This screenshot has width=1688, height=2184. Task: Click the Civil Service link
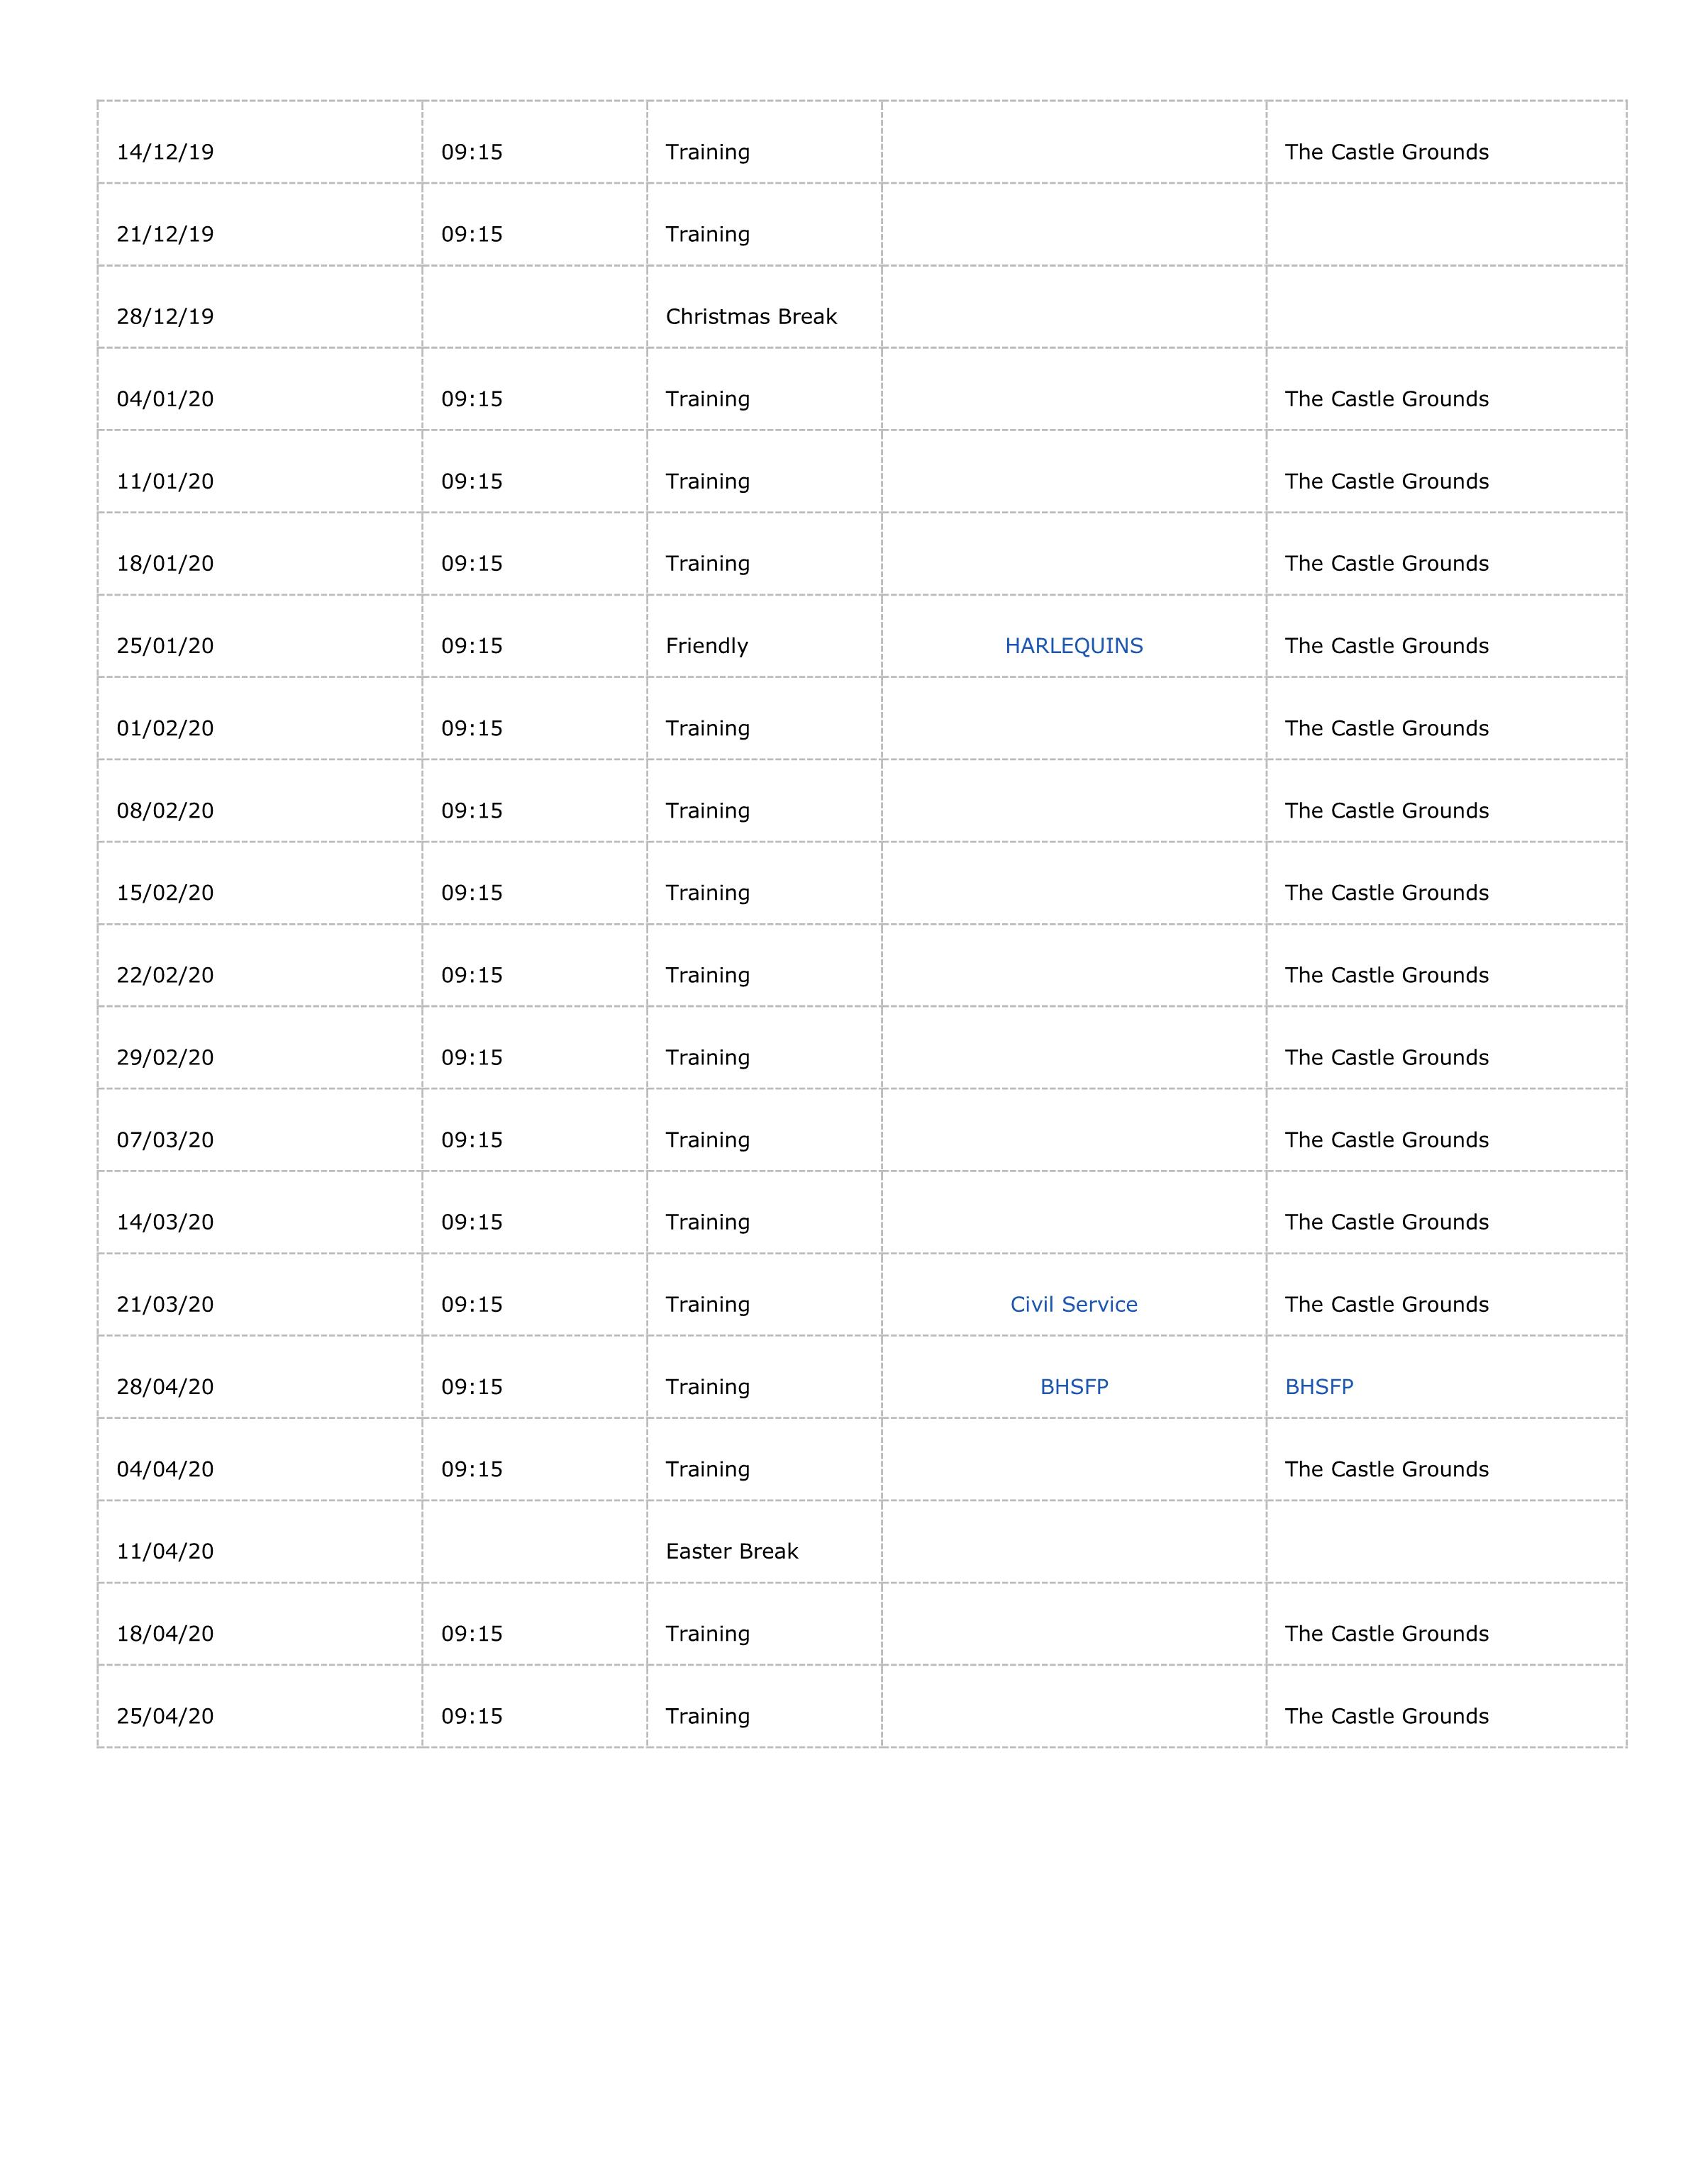click(x=1073, y=1304)
